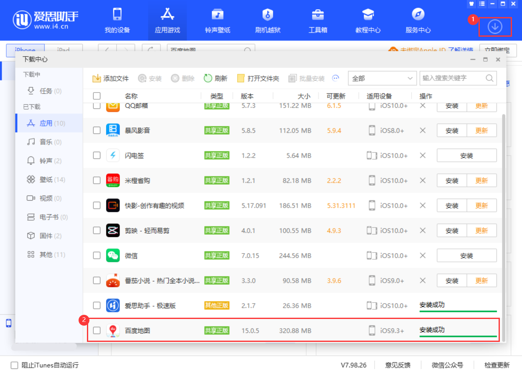Image resolution: width=522 pixels, height=374 pixels.
Task: Click the 番茄小说 app icon
Action: point(113,281)
